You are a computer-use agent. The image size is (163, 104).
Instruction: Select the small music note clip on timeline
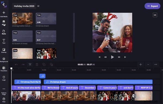point(42,76)
